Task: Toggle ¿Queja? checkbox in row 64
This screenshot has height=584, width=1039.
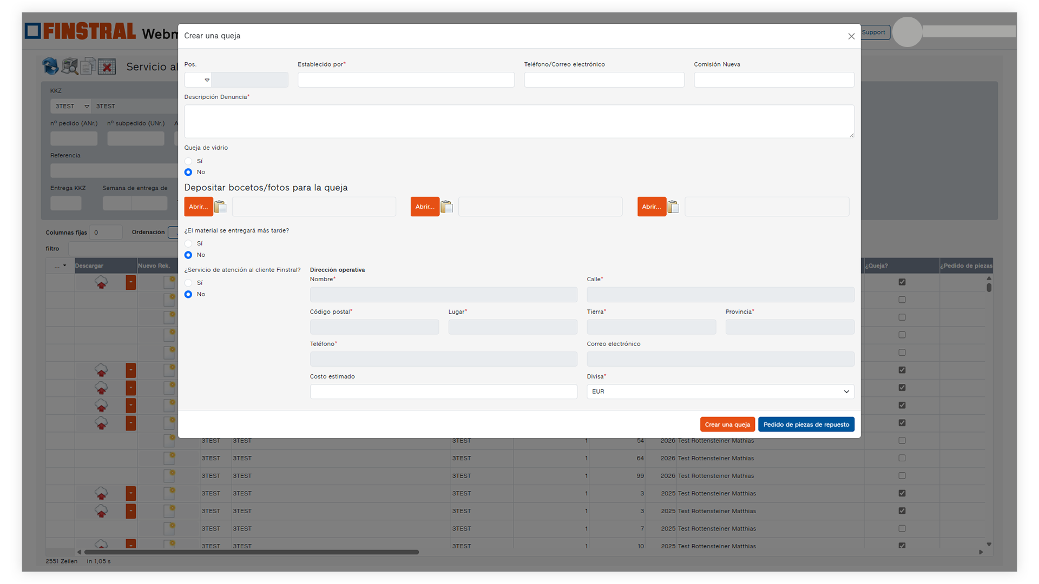Action: click(x=902, y=458)
